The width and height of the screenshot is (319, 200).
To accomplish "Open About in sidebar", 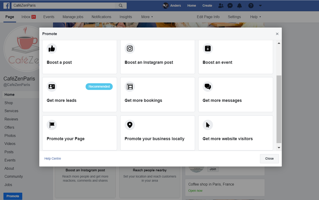I will click(9, 168).
